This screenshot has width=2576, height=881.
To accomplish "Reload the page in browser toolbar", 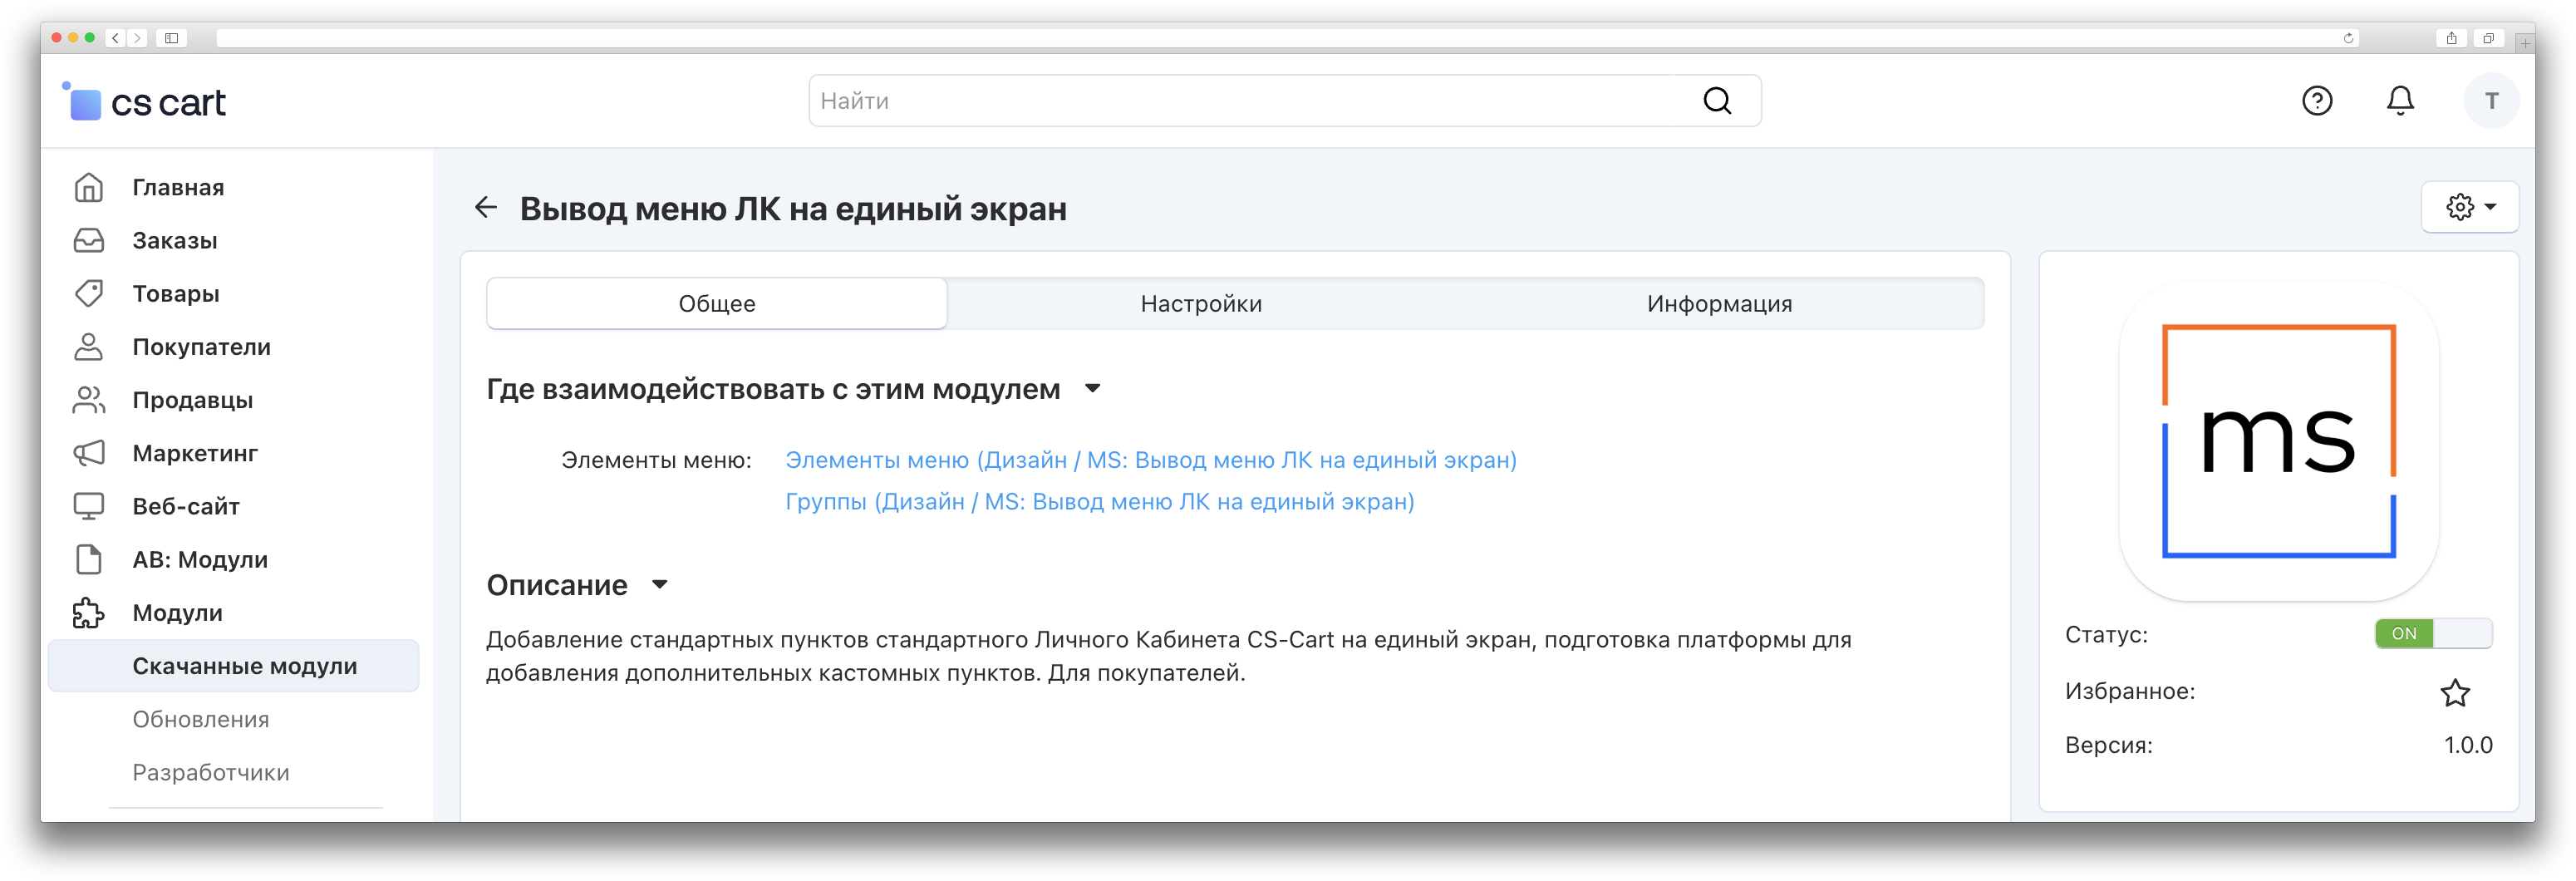I will tap(2348, 38).
